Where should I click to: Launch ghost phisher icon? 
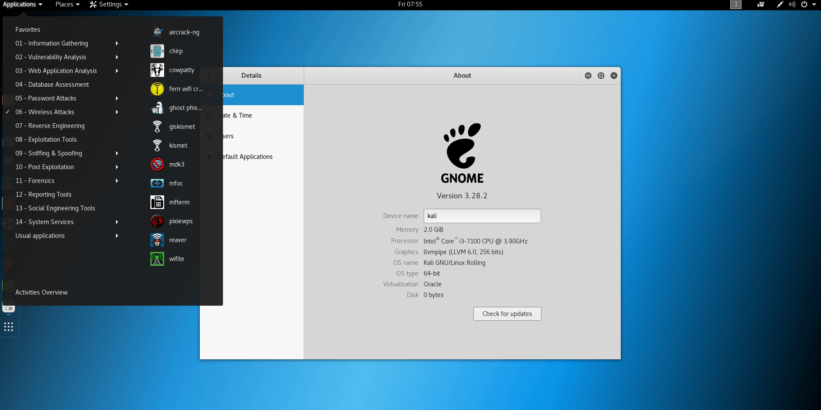[x=157, y=108]
